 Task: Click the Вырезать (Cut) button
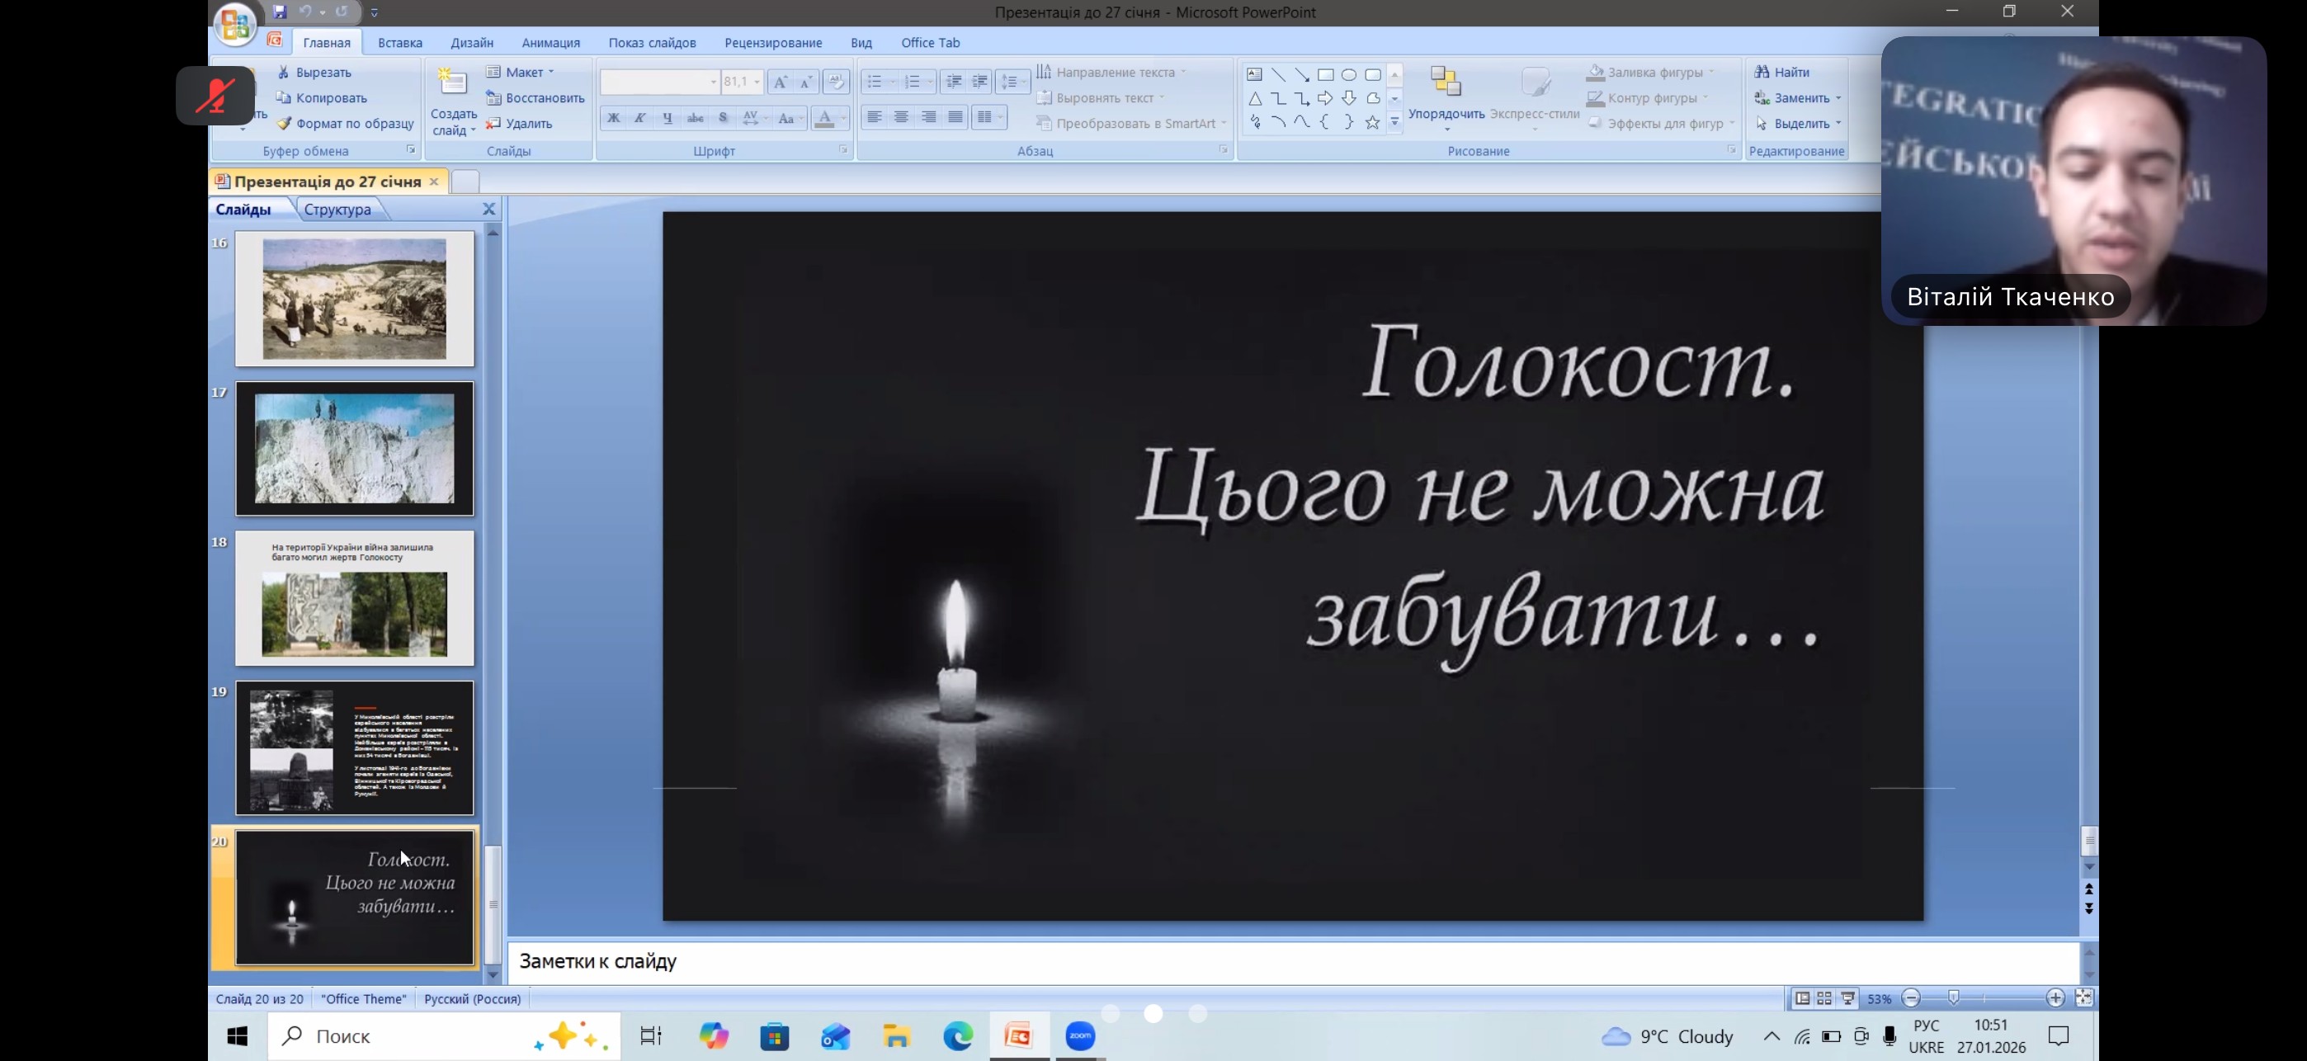click(323, 72)
